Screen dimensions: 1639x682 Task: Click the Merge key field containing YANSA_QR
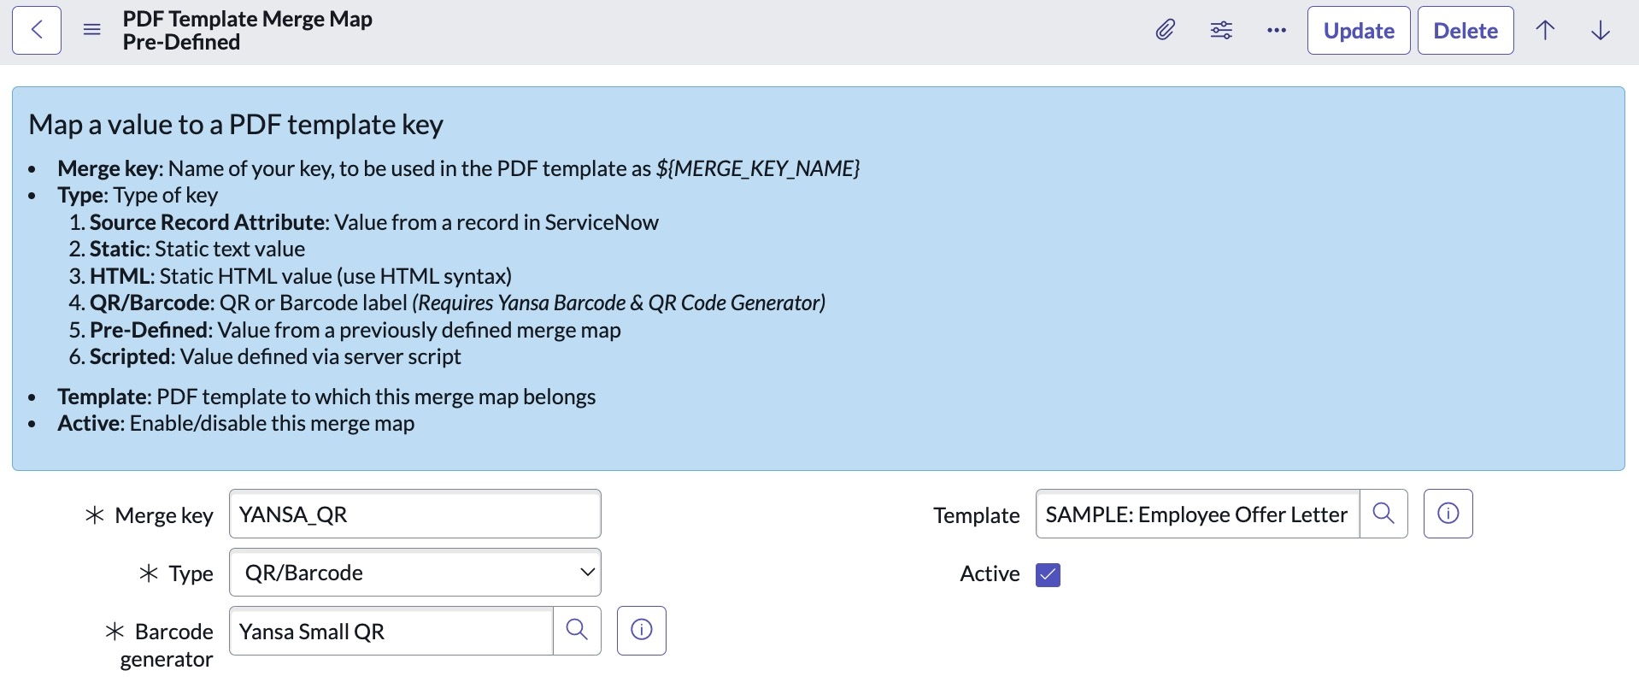(x=415, y=514)
